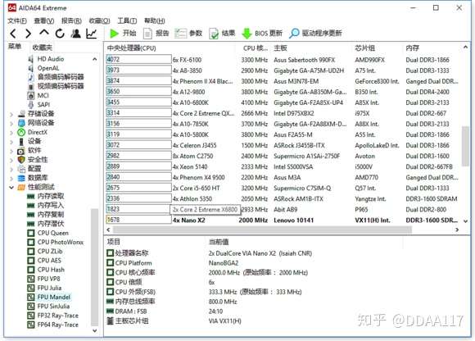The image size is (475, 341).
Task: Toggle the CPU 倍频 checkbox
Action: (x=111, y=282)
